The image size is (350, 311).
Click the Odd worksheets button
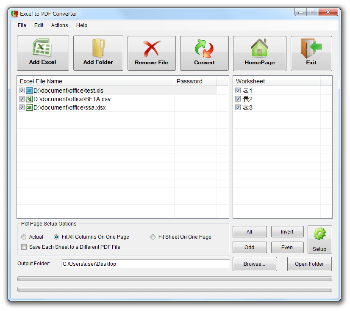coord(250,248)
